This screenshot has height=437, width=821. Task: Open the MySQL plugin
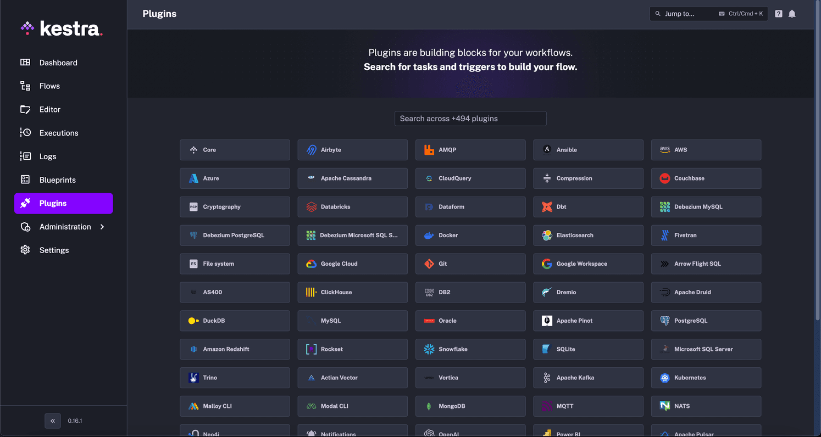coord(353,321)
